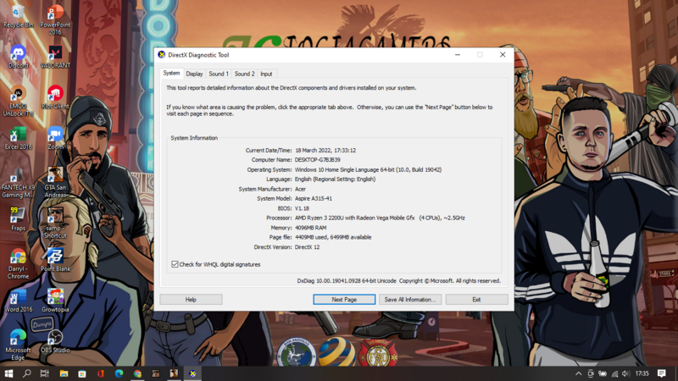Viewport: 678px width, 381px height.
Task: Launch Zoom from the desktop
Action: tap(55, 138)
